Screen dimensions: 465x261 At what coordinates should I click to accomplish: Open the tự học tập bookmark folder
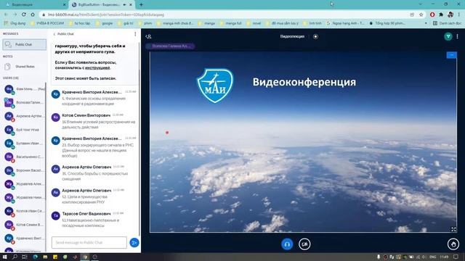pyautogui.click(x=79, y=23)
